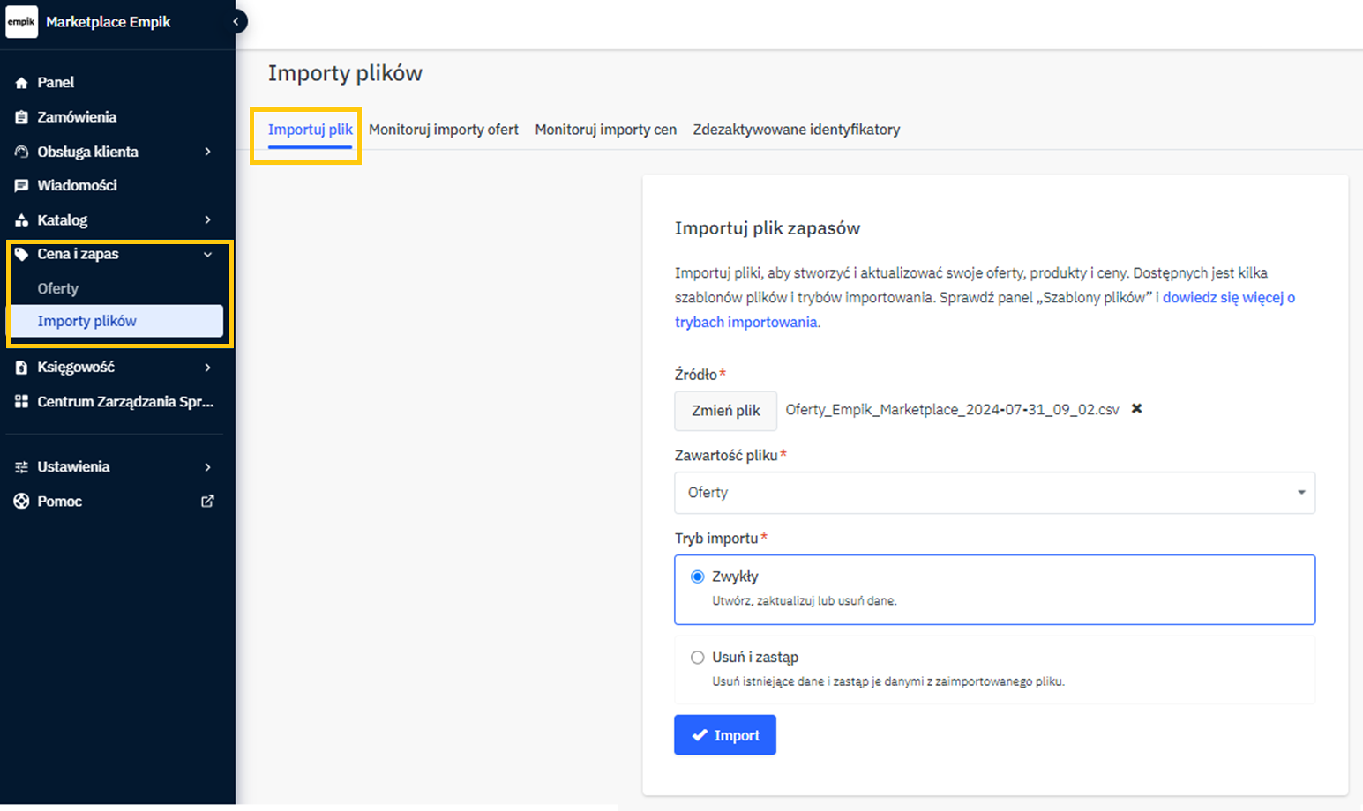Expand the Ustawienia submenu

(207, 467)
